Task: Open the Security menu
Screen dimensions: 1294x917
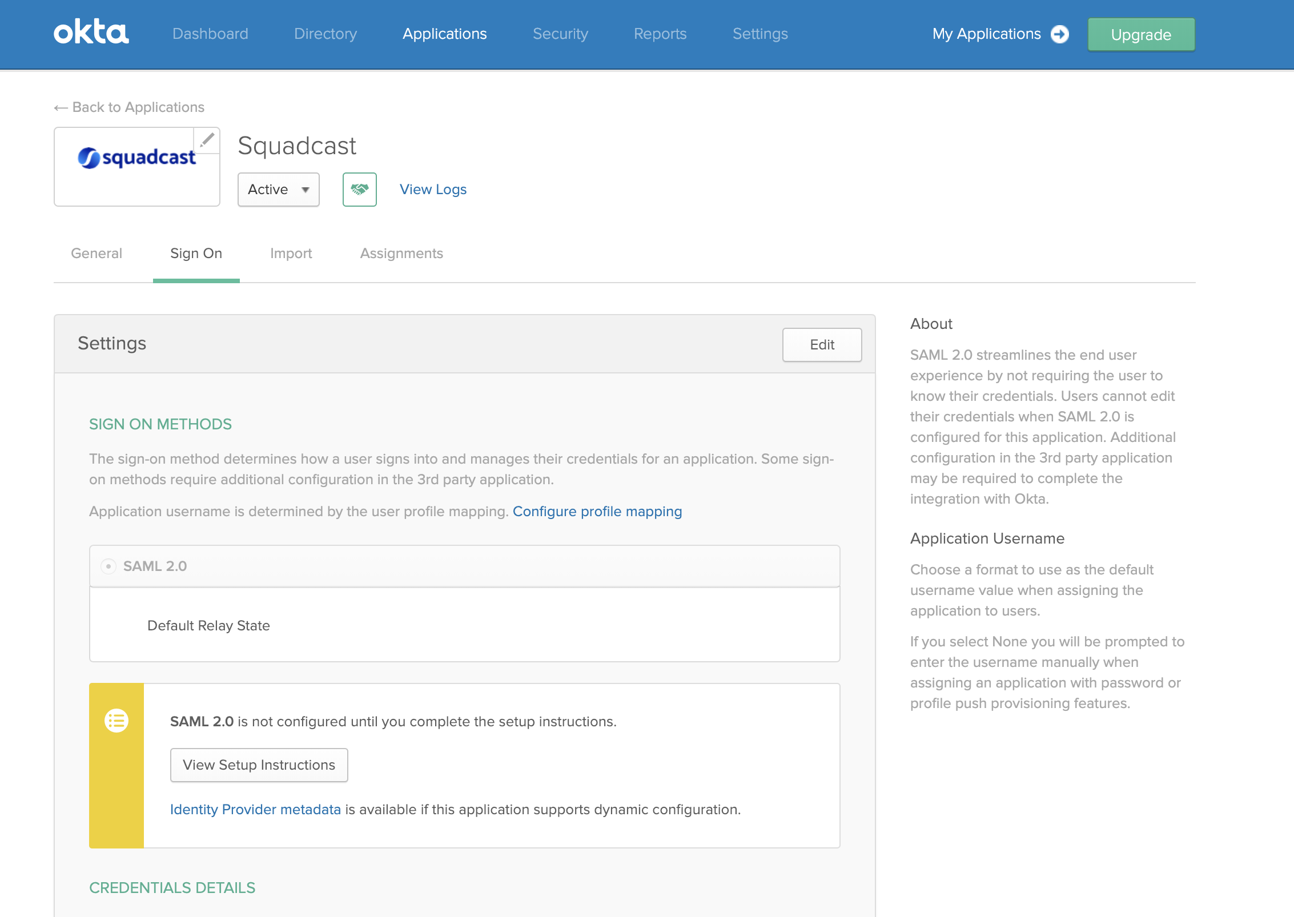Action: coord(560,34)
